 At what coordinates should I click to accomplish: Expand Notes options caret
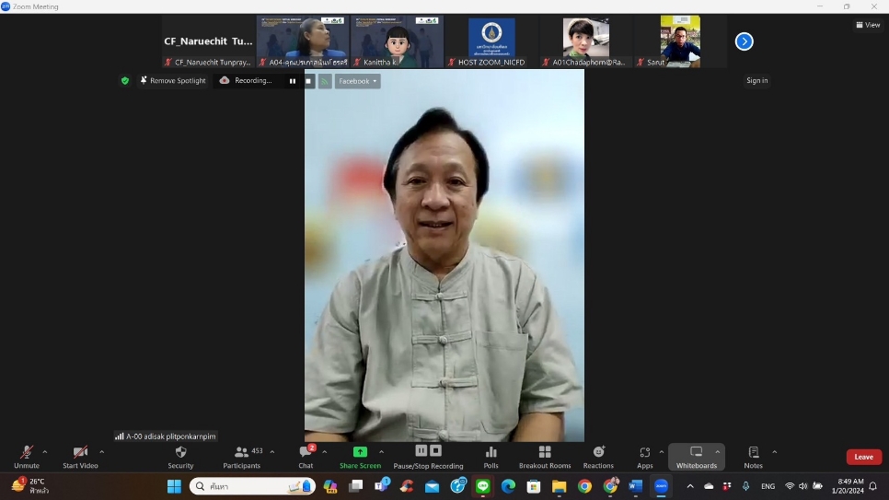[775, 452]
